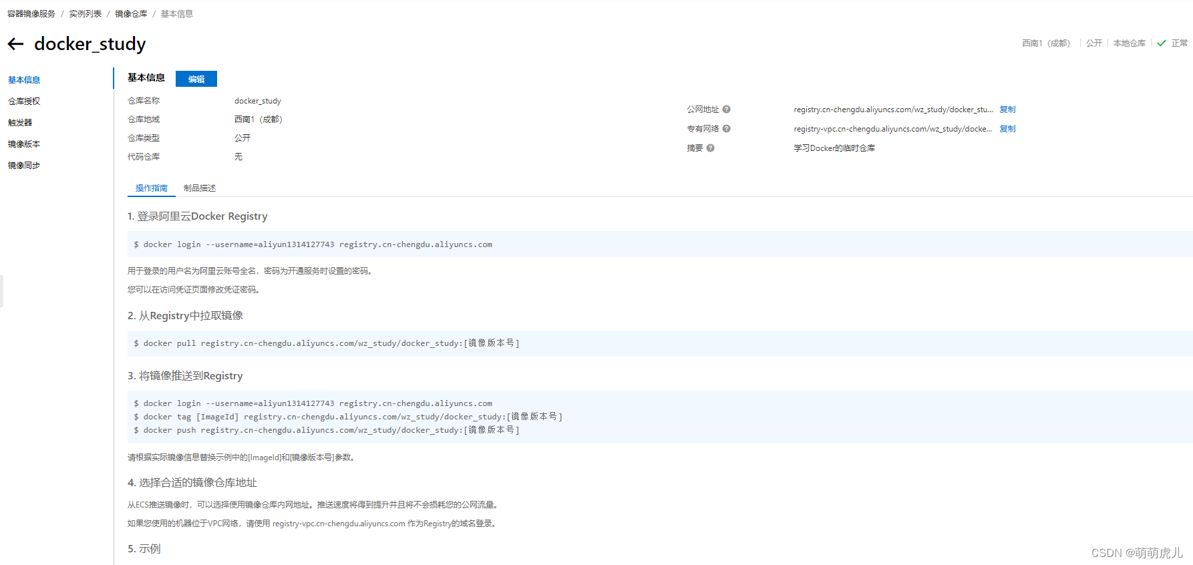Click help icon next to 摘要
Screen dimensions: 1193x565
711,148
